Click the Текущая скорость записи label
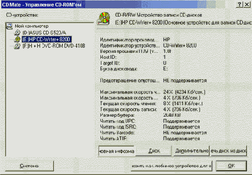 [x=128, y=109]
